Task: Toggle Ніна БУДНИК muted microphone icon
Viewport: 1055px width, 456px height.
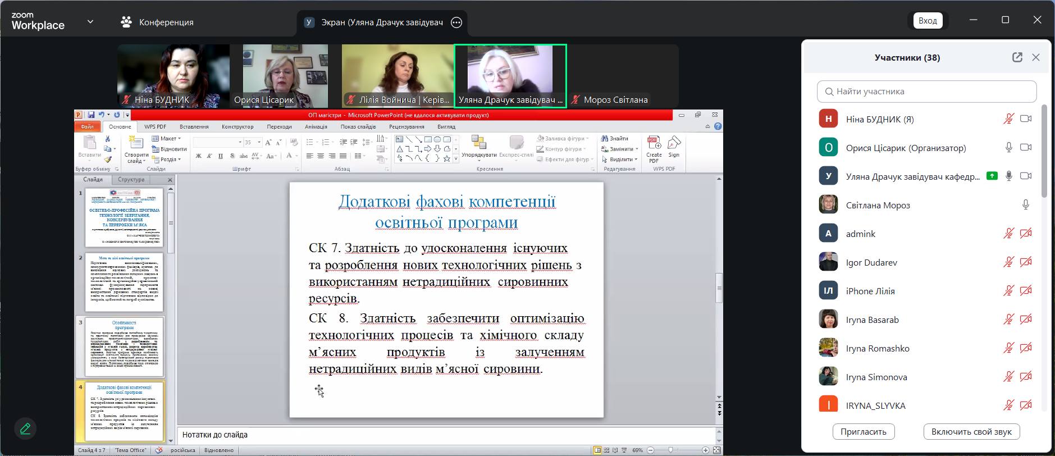Action: click(x=1008, y=119)
